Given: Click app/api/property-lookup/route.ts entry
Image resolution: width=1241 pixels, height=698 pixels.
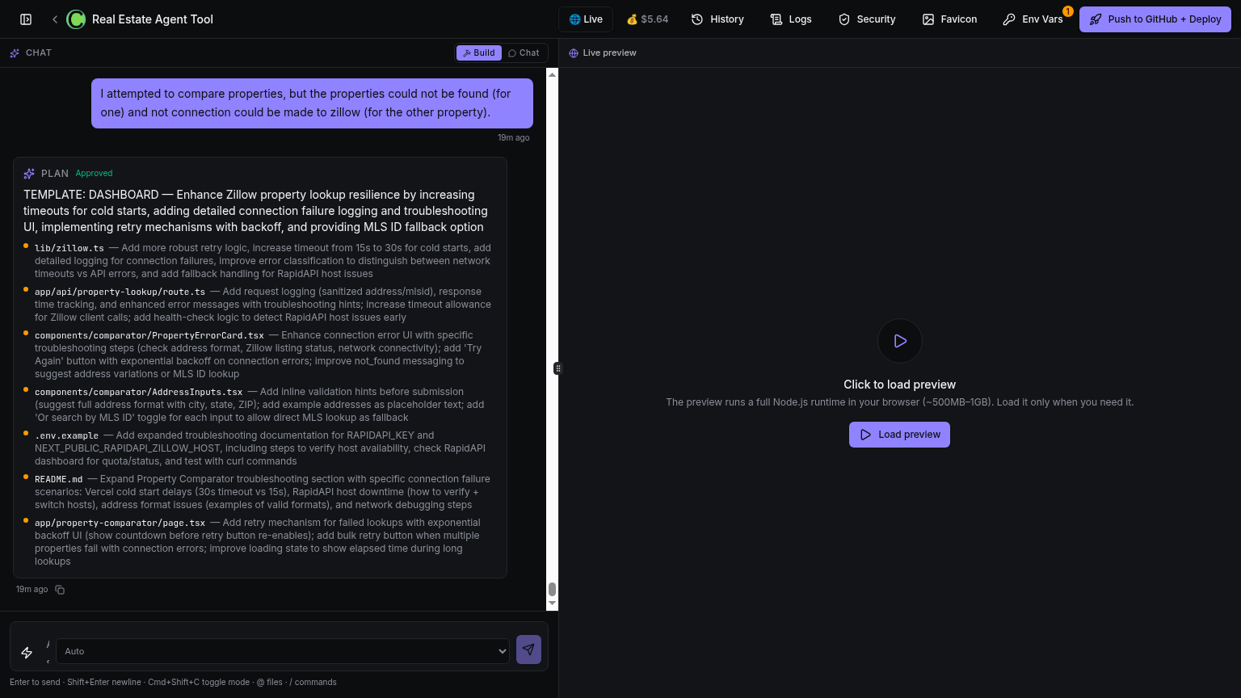Looking at the screenshot, I should click(120, 292).
